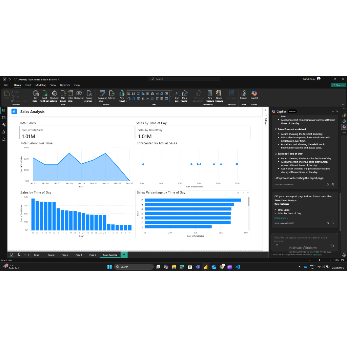This screenshot has height=347, width=347.
Task: Expand the file name dropdown arrow
Action: click(x=59, y=79)
